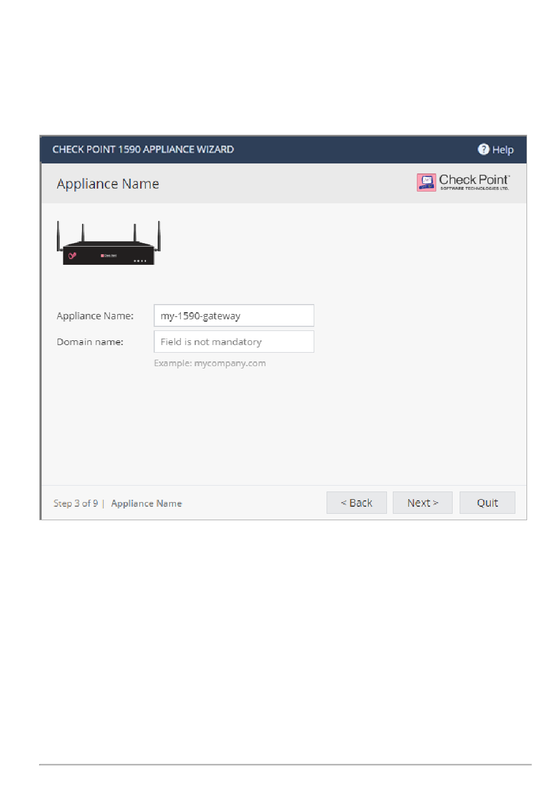Continue the wizard with Next button
The height and width of the screenshot is (802, 557).
click(x=423, y=503)
